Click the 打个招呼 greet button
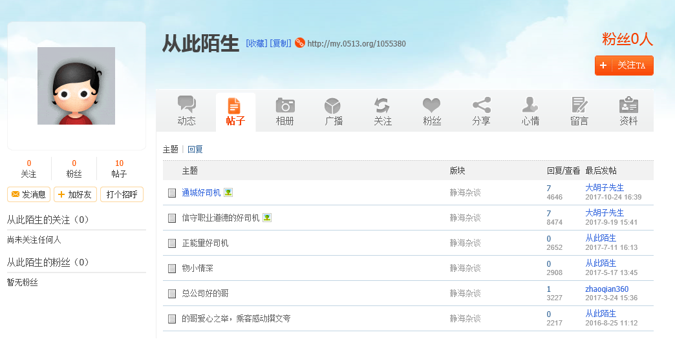This screenshot has width=675, height=339. 122,194
